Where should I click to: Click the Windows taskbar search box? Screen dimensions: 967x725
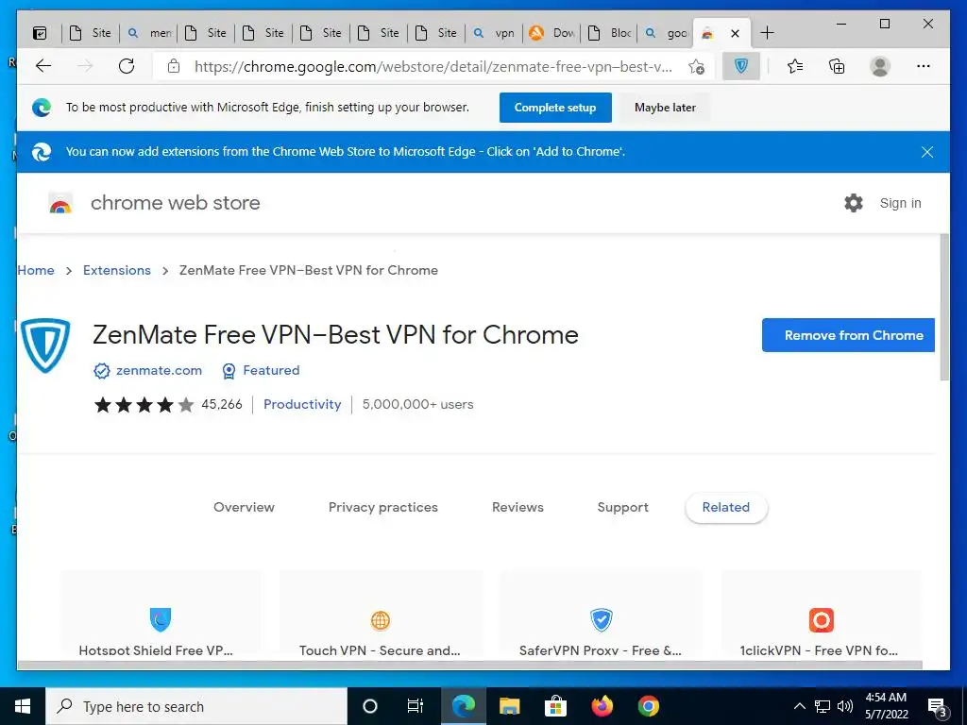point(196,706)
